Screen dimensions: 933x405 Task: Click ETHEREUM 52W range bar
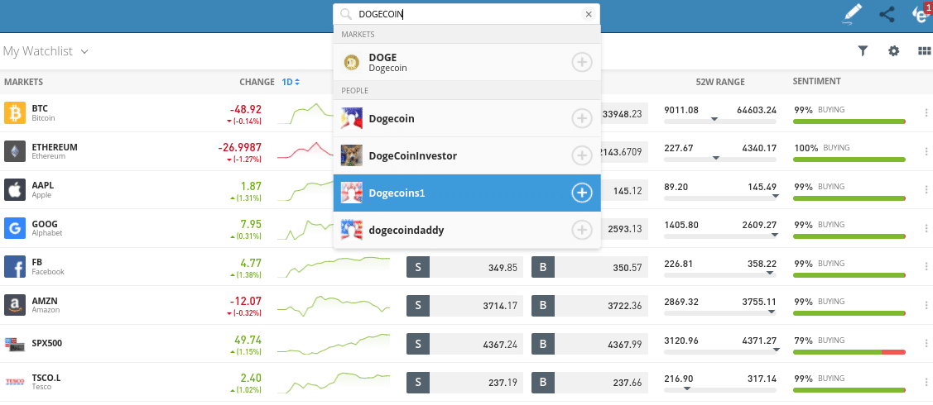click(x=720, y=160)
